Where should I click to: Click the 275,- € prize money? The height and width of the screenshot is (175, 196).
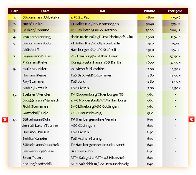[175, 24]
